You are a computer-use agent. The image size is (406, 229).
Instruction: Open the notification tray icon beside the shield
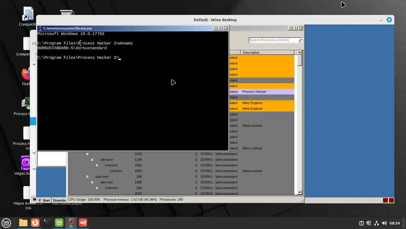pyautogui.click(x=361, y=223)
